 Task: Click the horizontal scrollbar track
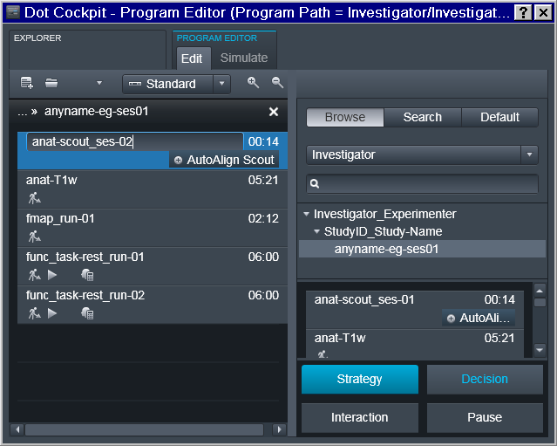pyautogui.click(x=144, y=429)
